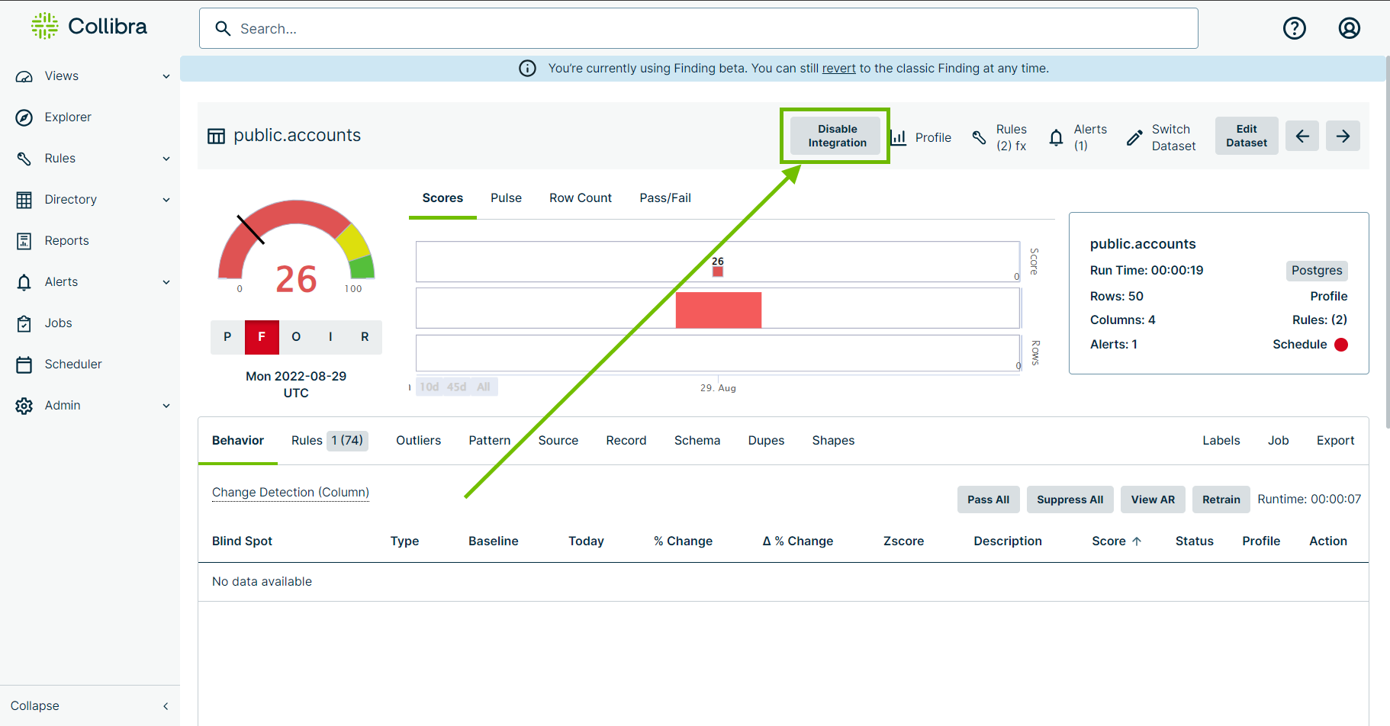The image size is (1390, 726).
Task: Open the Scheduler from the sidebar
Action: click(x=73, y=364)
